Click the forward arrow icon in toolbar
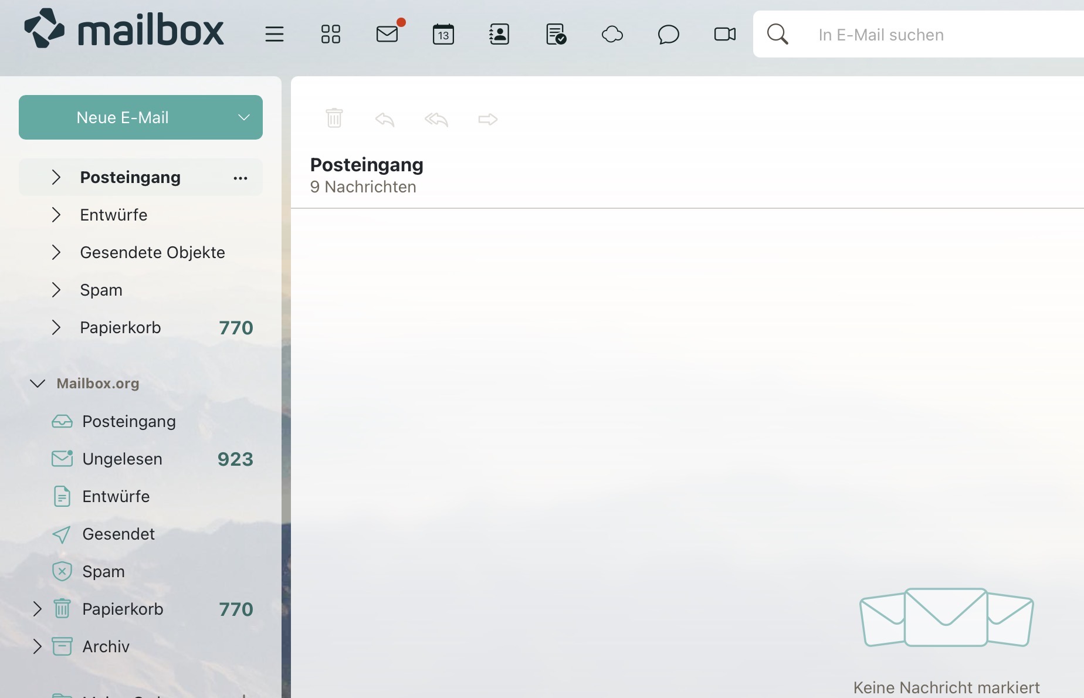The image size is (1084, 698). 487,120
